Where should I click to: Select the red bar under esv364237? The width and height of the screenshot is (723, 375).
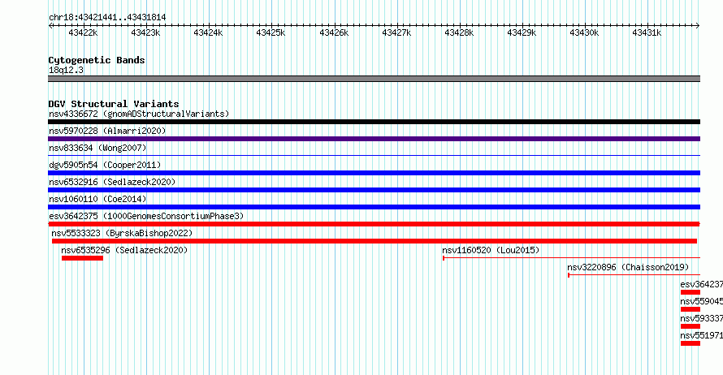pos(691,292)
